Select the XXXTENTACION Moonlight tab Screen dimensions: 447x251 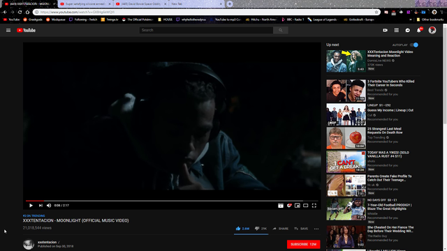tap(29, 4)
